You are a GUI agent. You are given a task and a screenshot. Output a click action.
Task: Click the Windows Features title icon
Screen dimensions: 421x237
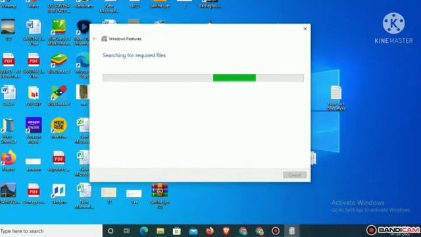click(104, 39)
